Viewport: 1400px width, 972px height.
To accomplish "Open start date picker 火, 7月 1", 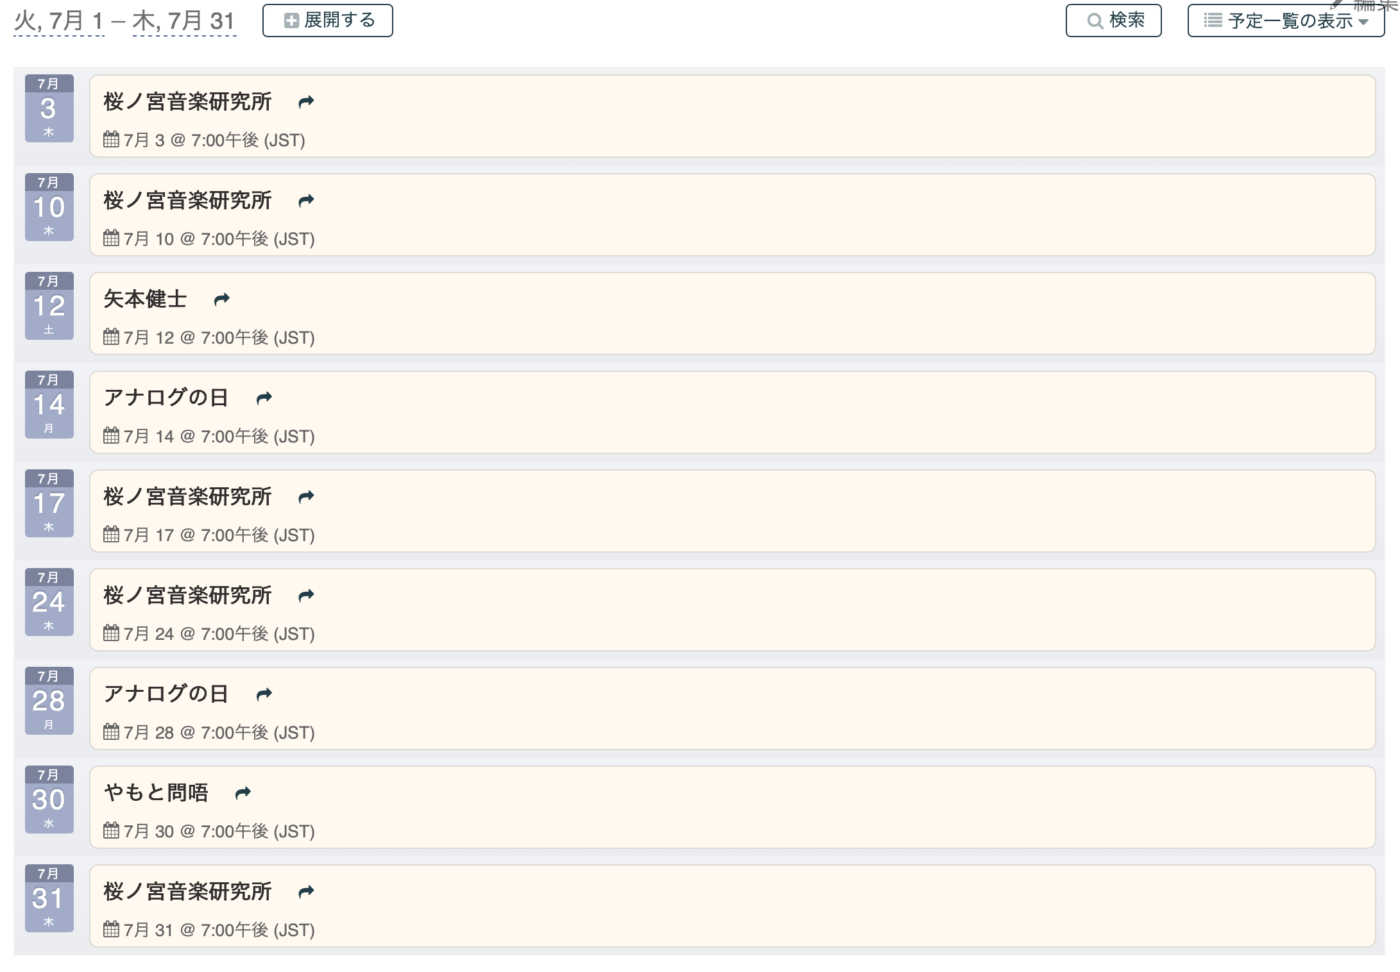I will [59, 21].
